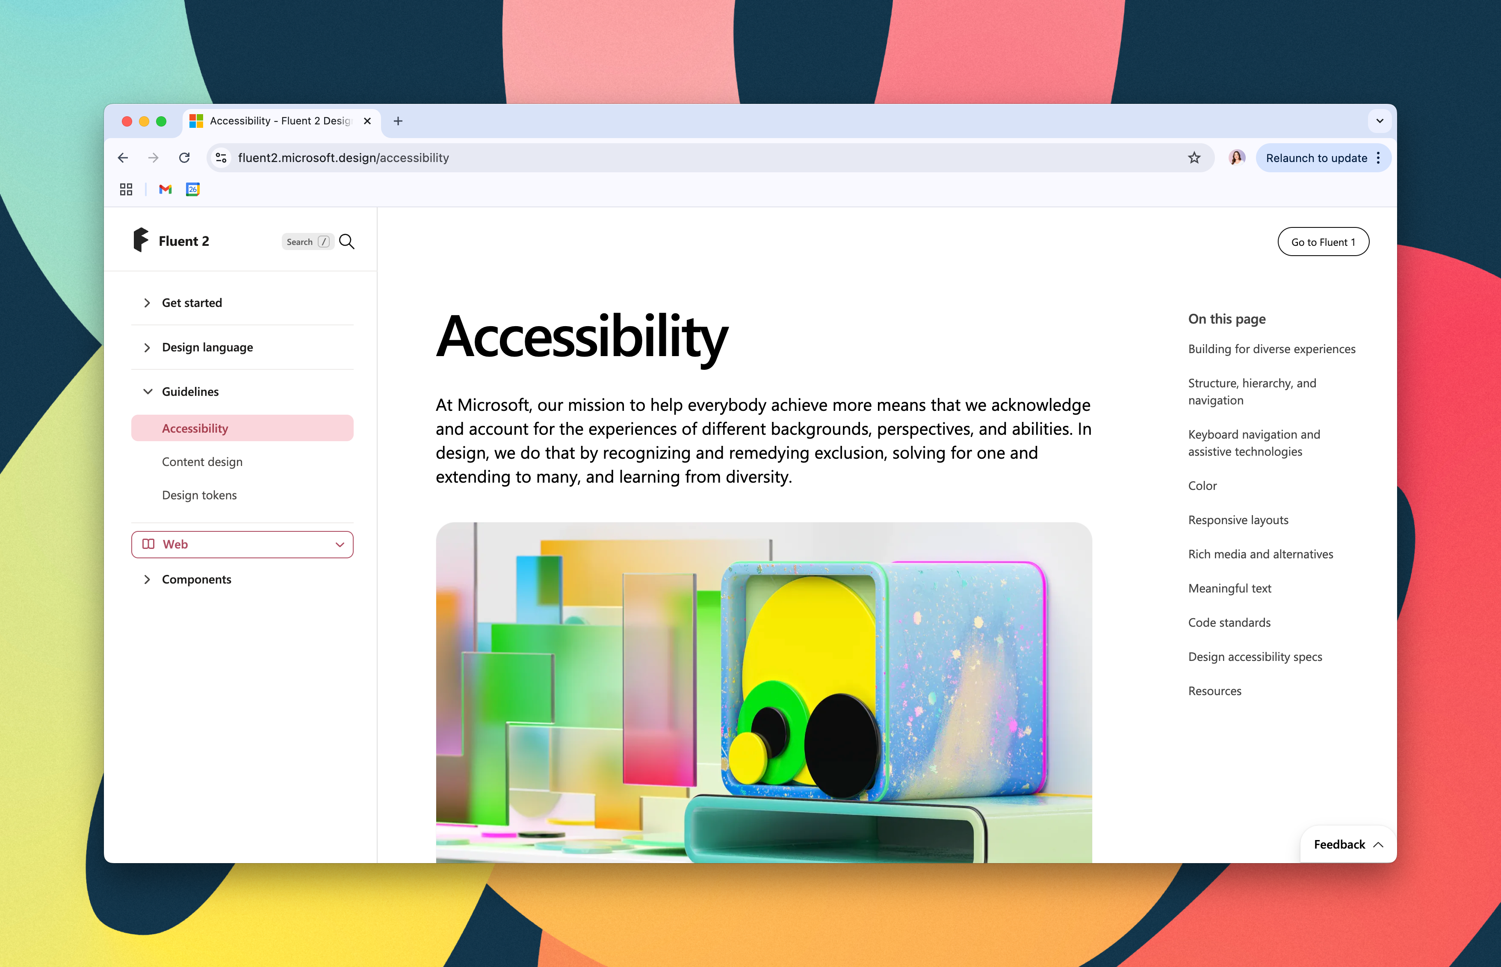Click inside the address bar
The image size is (1501, 967).
565,158
